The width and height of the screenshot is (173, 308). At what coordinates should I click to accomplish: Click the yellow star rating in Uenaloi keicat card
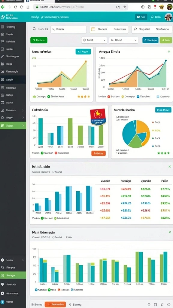coord(84,97)
